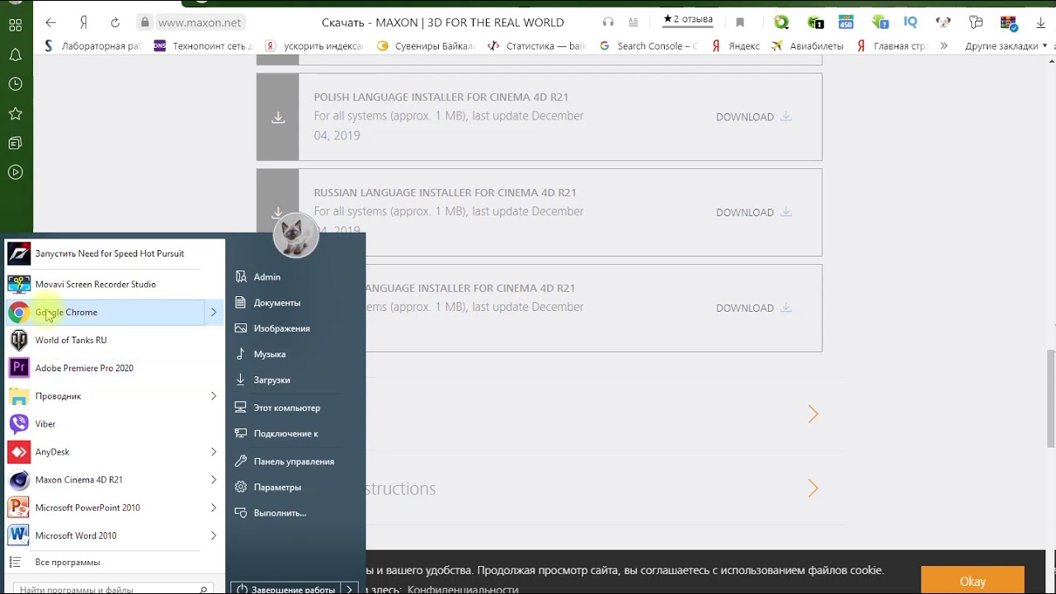The height and width of the screenshot is (594, 1056).
Task: Open Технопоинт сеть bookmark
Action: (x=203, y=46)
